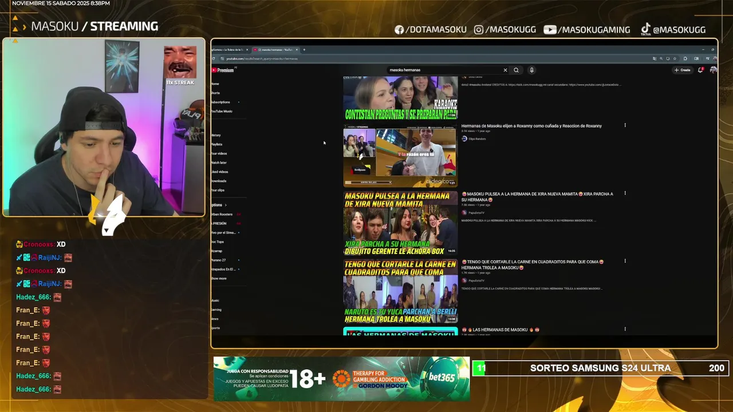
Task: Open Bizarrap subscription channel
Action: pyautogui.click(x=217, y=251)
